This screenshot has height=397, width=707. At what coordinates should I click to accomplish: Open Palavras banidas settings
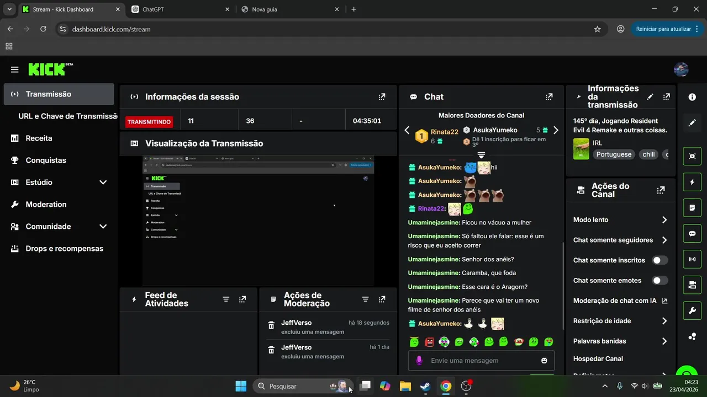coord(620,341)
